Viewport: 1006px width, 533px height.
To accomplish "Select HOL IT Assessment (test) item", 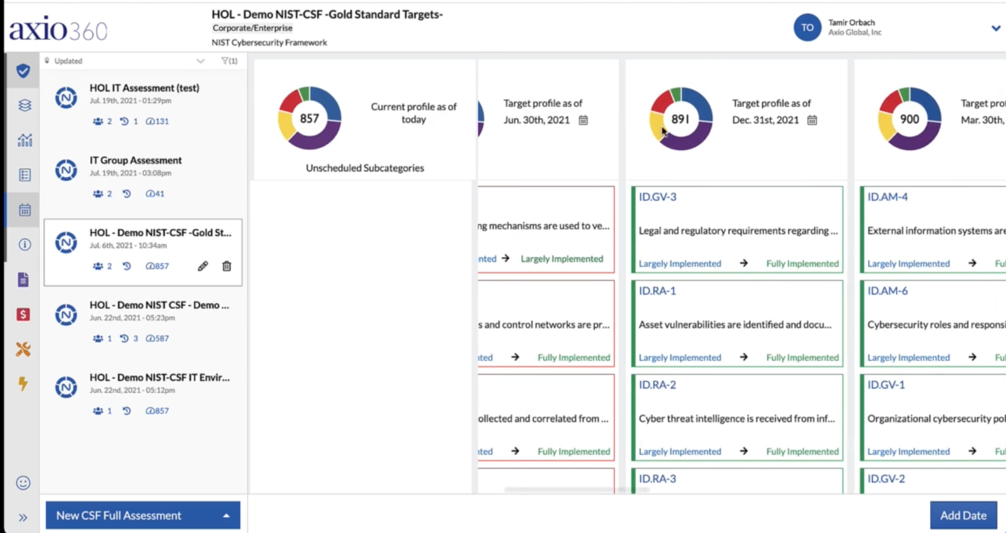I will tap(143, 104).
